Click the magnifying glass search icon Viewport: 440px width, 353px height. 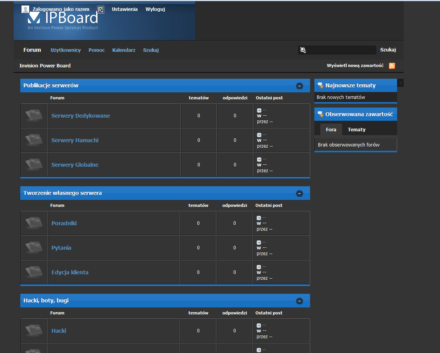pyautogui.click(x=303, y=50)
